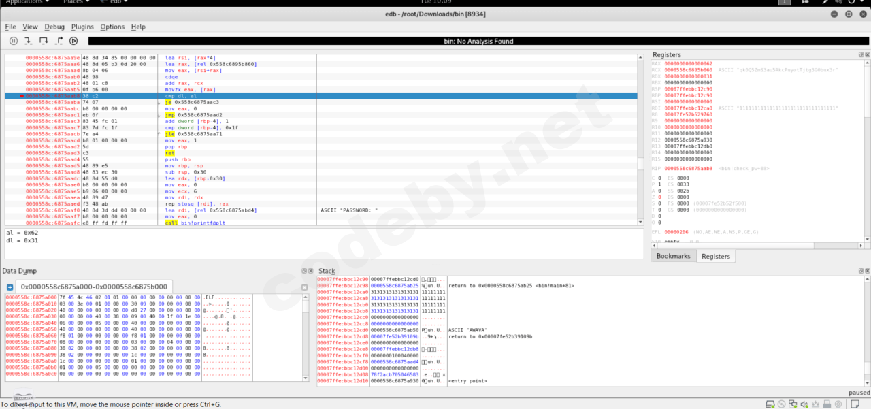Click workspace indicator 1 in top bar
The height and width of the screenshot is (409, 871).
[785, 2]
